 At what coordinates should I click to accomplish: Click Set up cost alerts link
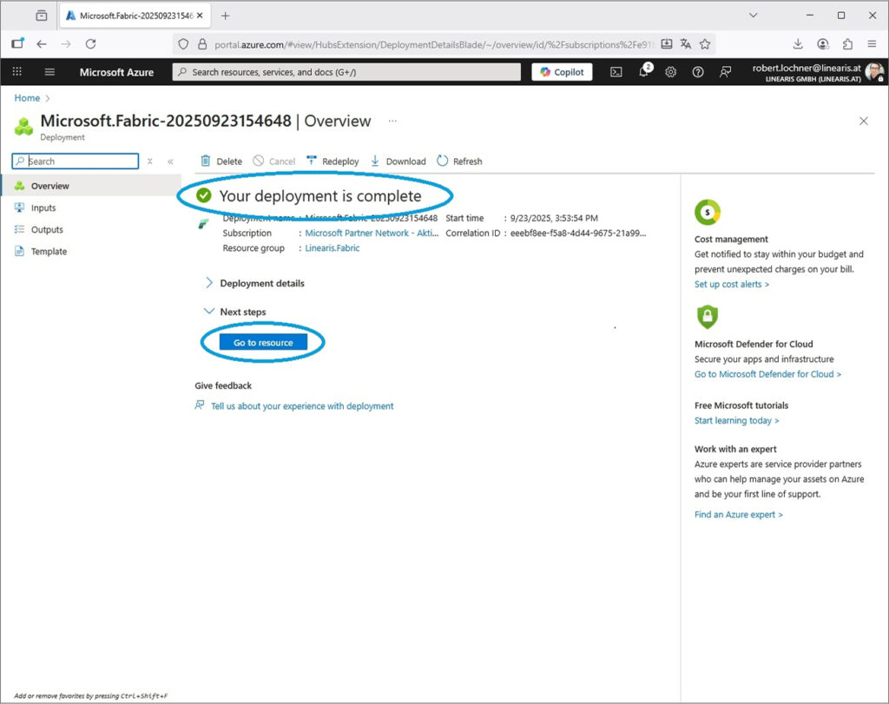point(731,284)
